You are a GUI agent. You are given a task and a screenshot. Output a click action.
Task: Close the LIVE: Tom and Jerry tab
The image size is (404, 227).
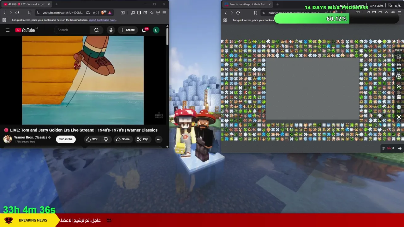point(49,4)
